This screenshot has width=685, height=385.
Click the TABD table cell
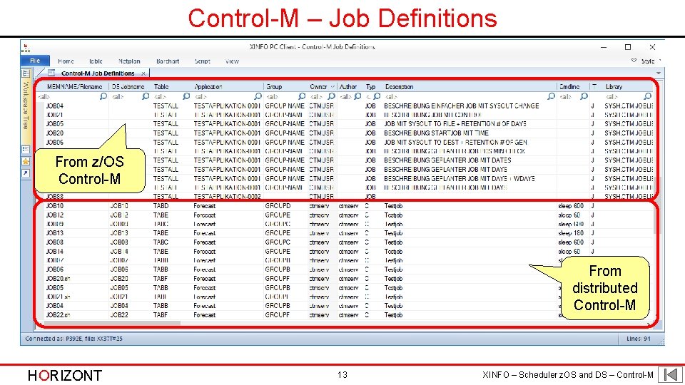click(x=161, y=205)
